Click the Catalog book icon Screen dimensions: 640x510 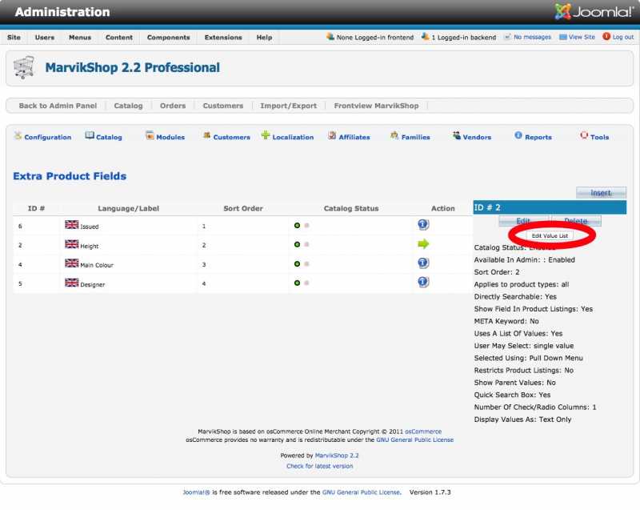click(x=90, y=135)
